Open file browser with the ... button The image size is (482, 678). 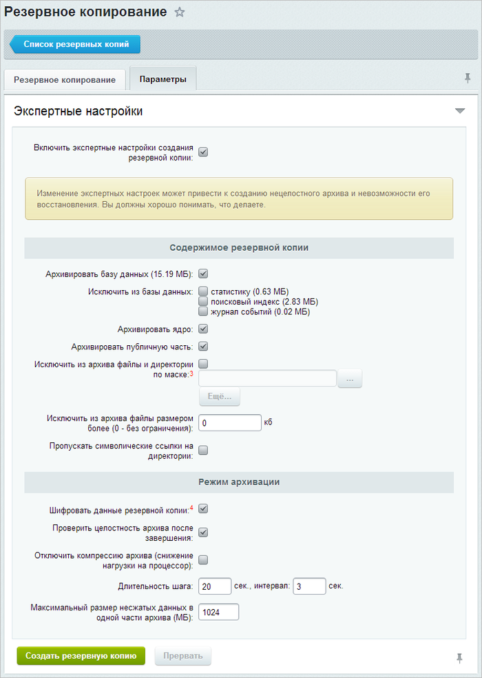(x=350, y=379)
